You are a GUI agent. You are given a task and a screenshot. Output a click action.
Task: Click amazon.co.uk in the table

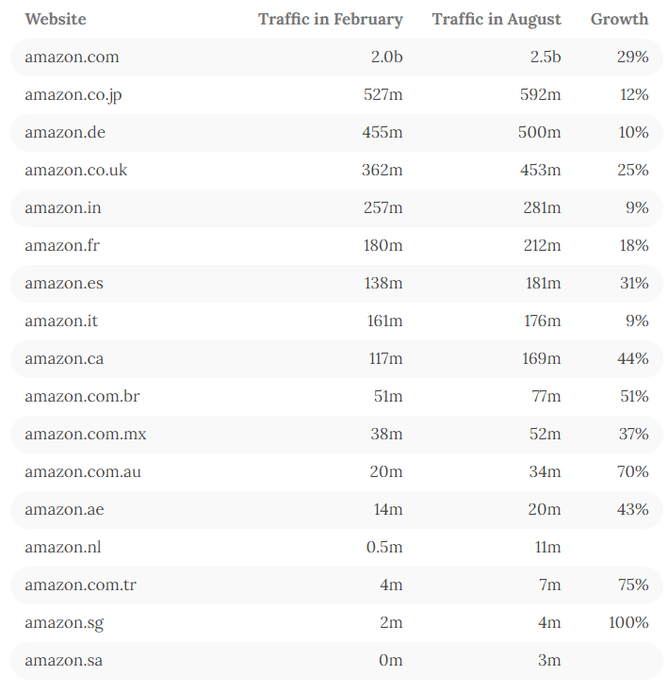click(x=75, y=170)
